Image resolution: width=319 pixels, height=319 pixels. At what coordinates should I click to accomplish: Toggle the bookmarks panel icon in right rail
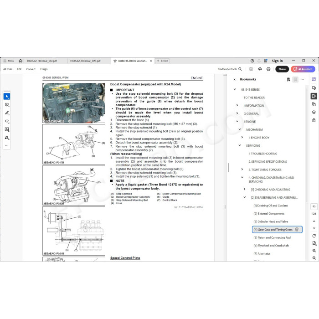[314, 96]
